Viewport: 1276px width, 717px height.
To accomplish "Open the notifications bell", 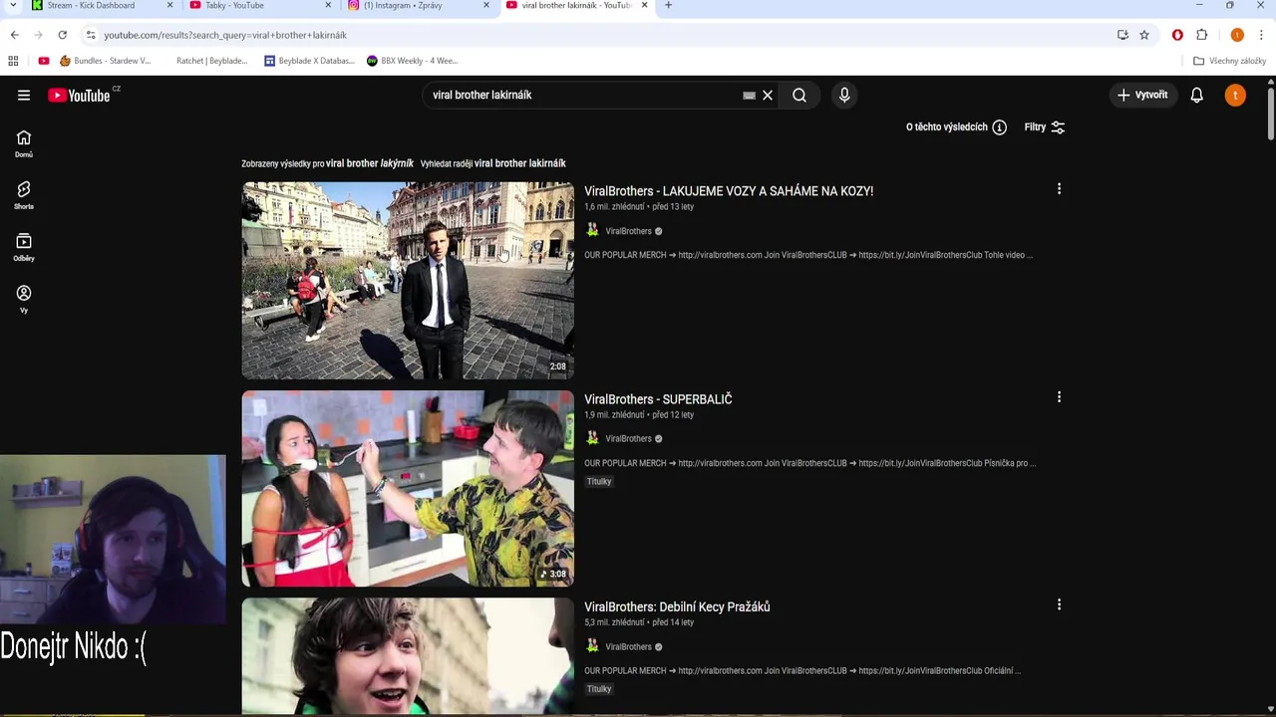I will 1196,96.
